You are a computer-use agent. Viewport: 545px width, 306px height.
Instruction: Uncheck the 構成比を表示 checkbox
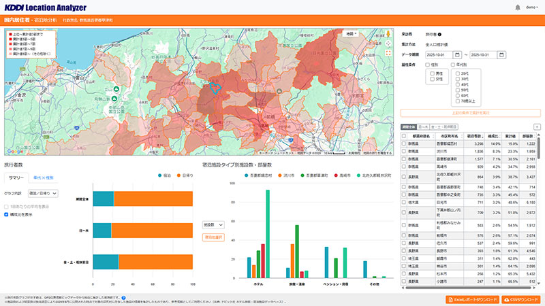(7, 214)
